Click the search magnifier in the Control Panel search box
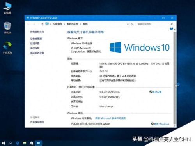The height and width of the screenshot is (146, 195). click(x=171, y=24)
